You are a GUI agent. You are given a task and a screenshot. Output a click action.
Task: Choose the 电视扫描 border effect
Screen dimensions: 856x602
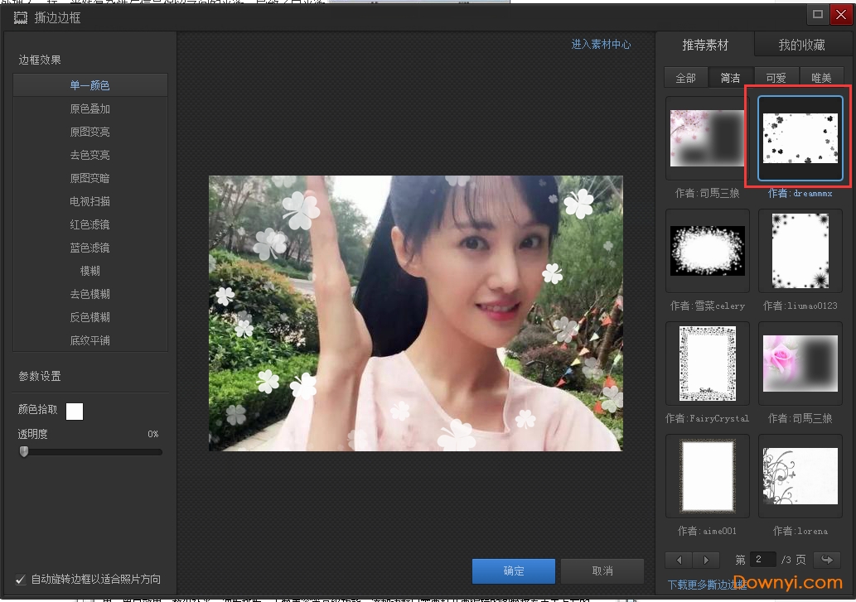(x=89, y=201)
